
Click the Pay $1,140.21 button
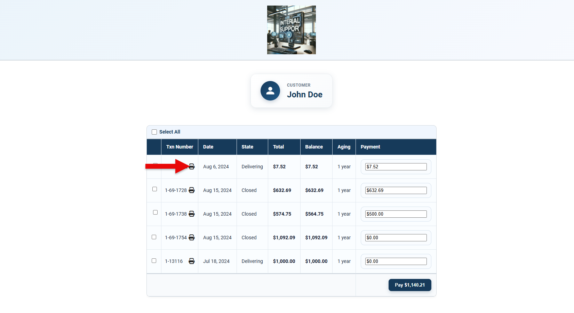[409, 285]
